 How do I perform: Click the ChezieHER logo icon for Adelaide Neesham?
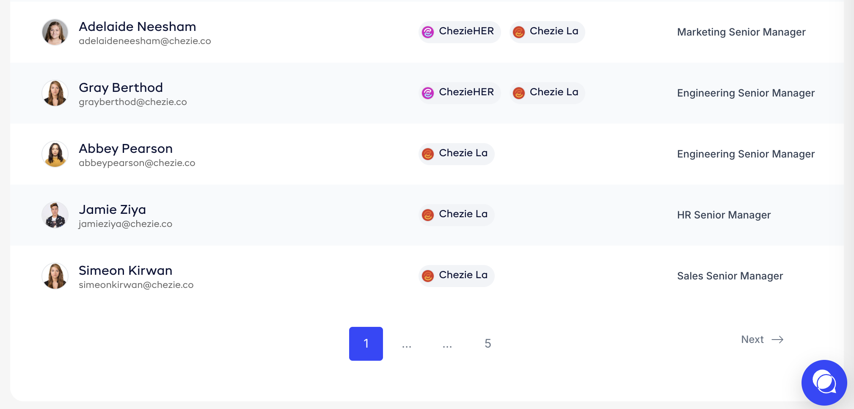pyautogui.click(x=428, y=32)
